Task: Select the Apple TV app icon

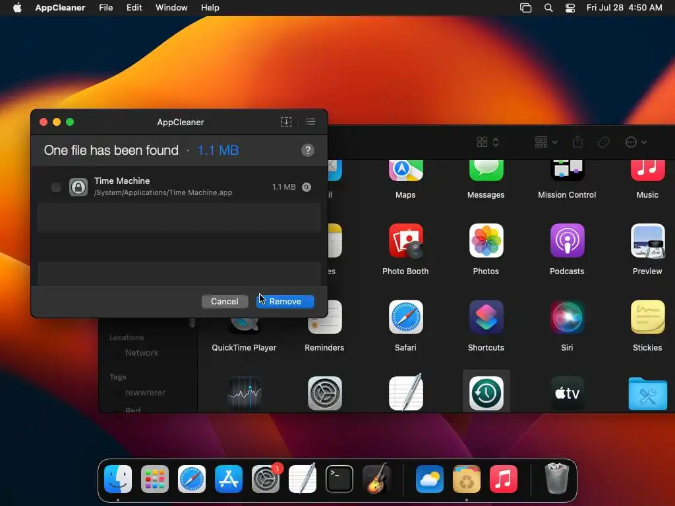Action: 567,393
